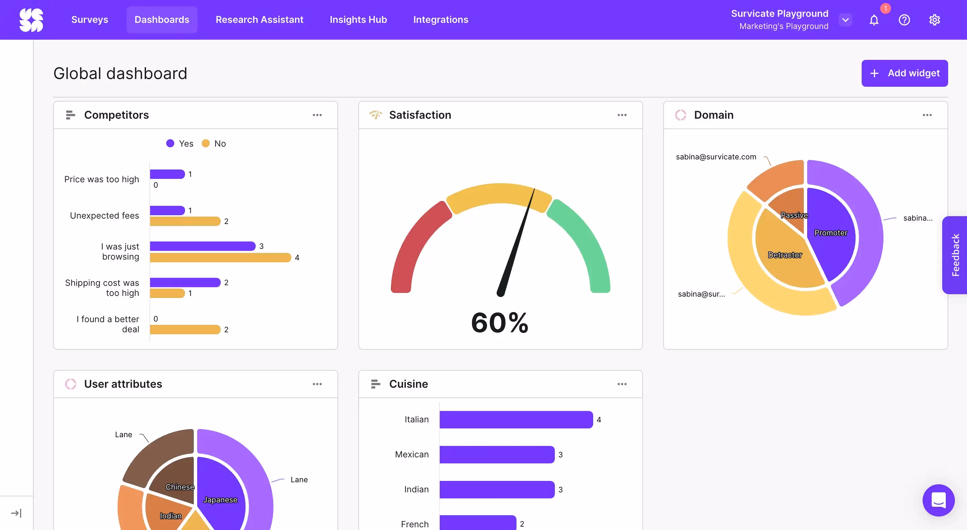Image resolution: width=967 pixels, height=530 pixels.
Task: Click the French cuisine bar
Action: (478, 523)
